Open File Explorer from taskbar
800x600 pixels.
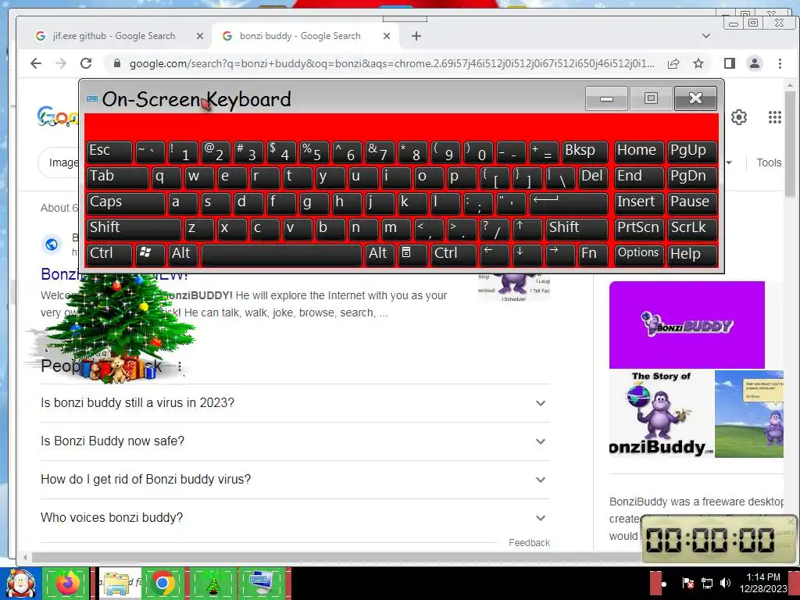coord(117,583)
